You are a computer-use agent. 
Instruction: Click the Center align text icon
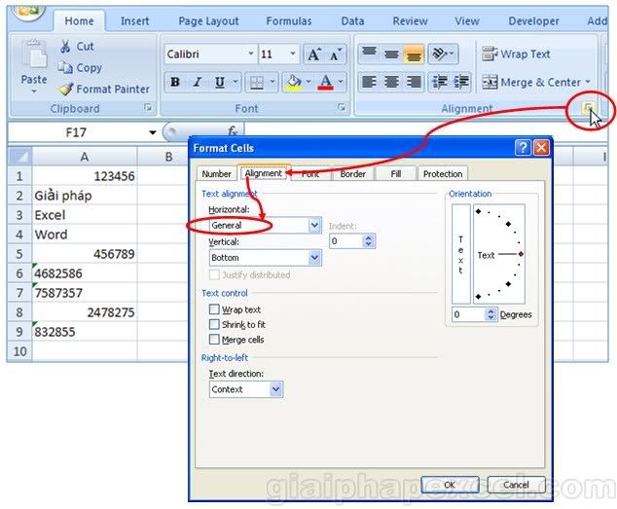(391, 83)
